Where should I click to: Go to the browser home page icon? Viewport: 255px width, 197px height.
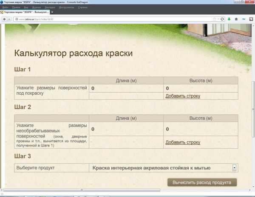[x=236, y=19]
